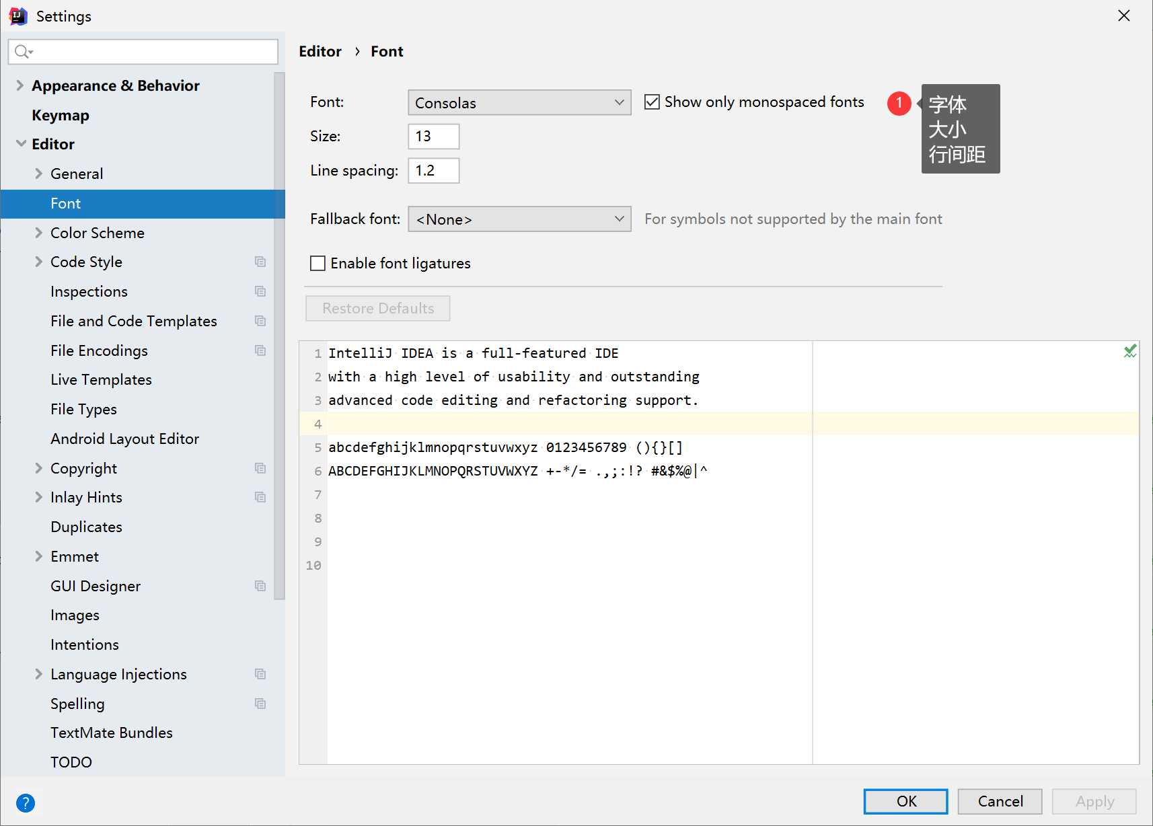This screenshot has height=826, width=1153.
Task: Click the Cancel button
Action: coord(1000,801)
